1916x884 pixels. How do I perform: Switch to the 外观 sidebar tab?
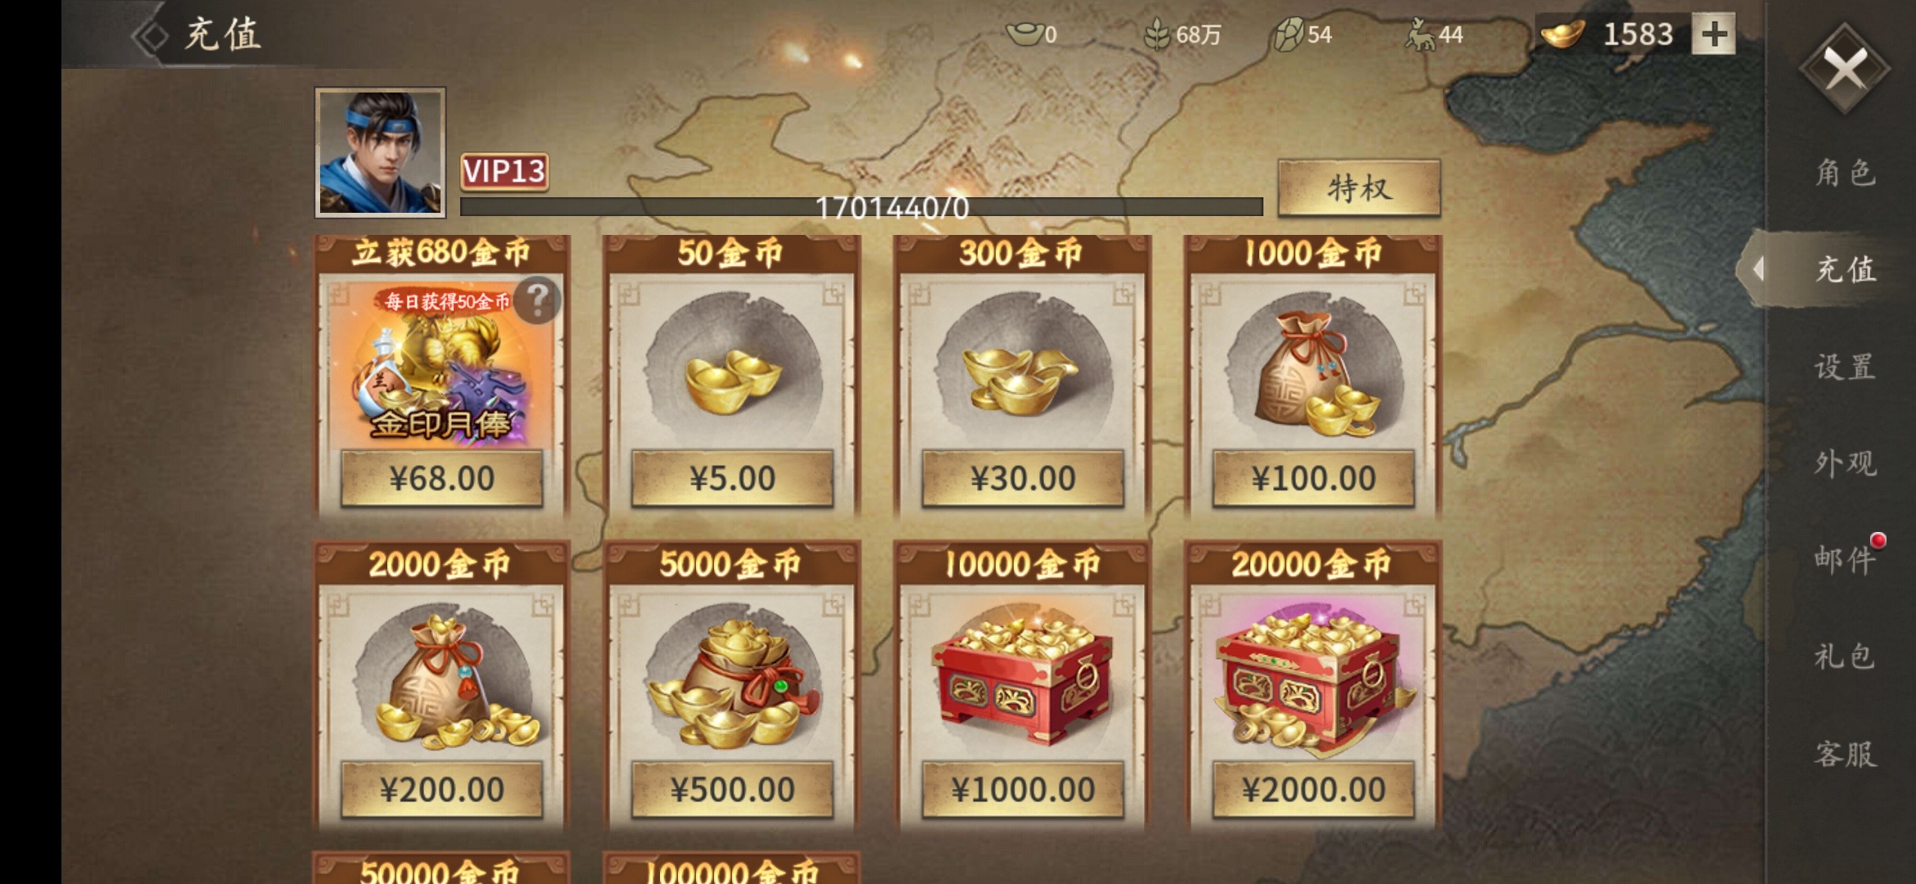1845,462
